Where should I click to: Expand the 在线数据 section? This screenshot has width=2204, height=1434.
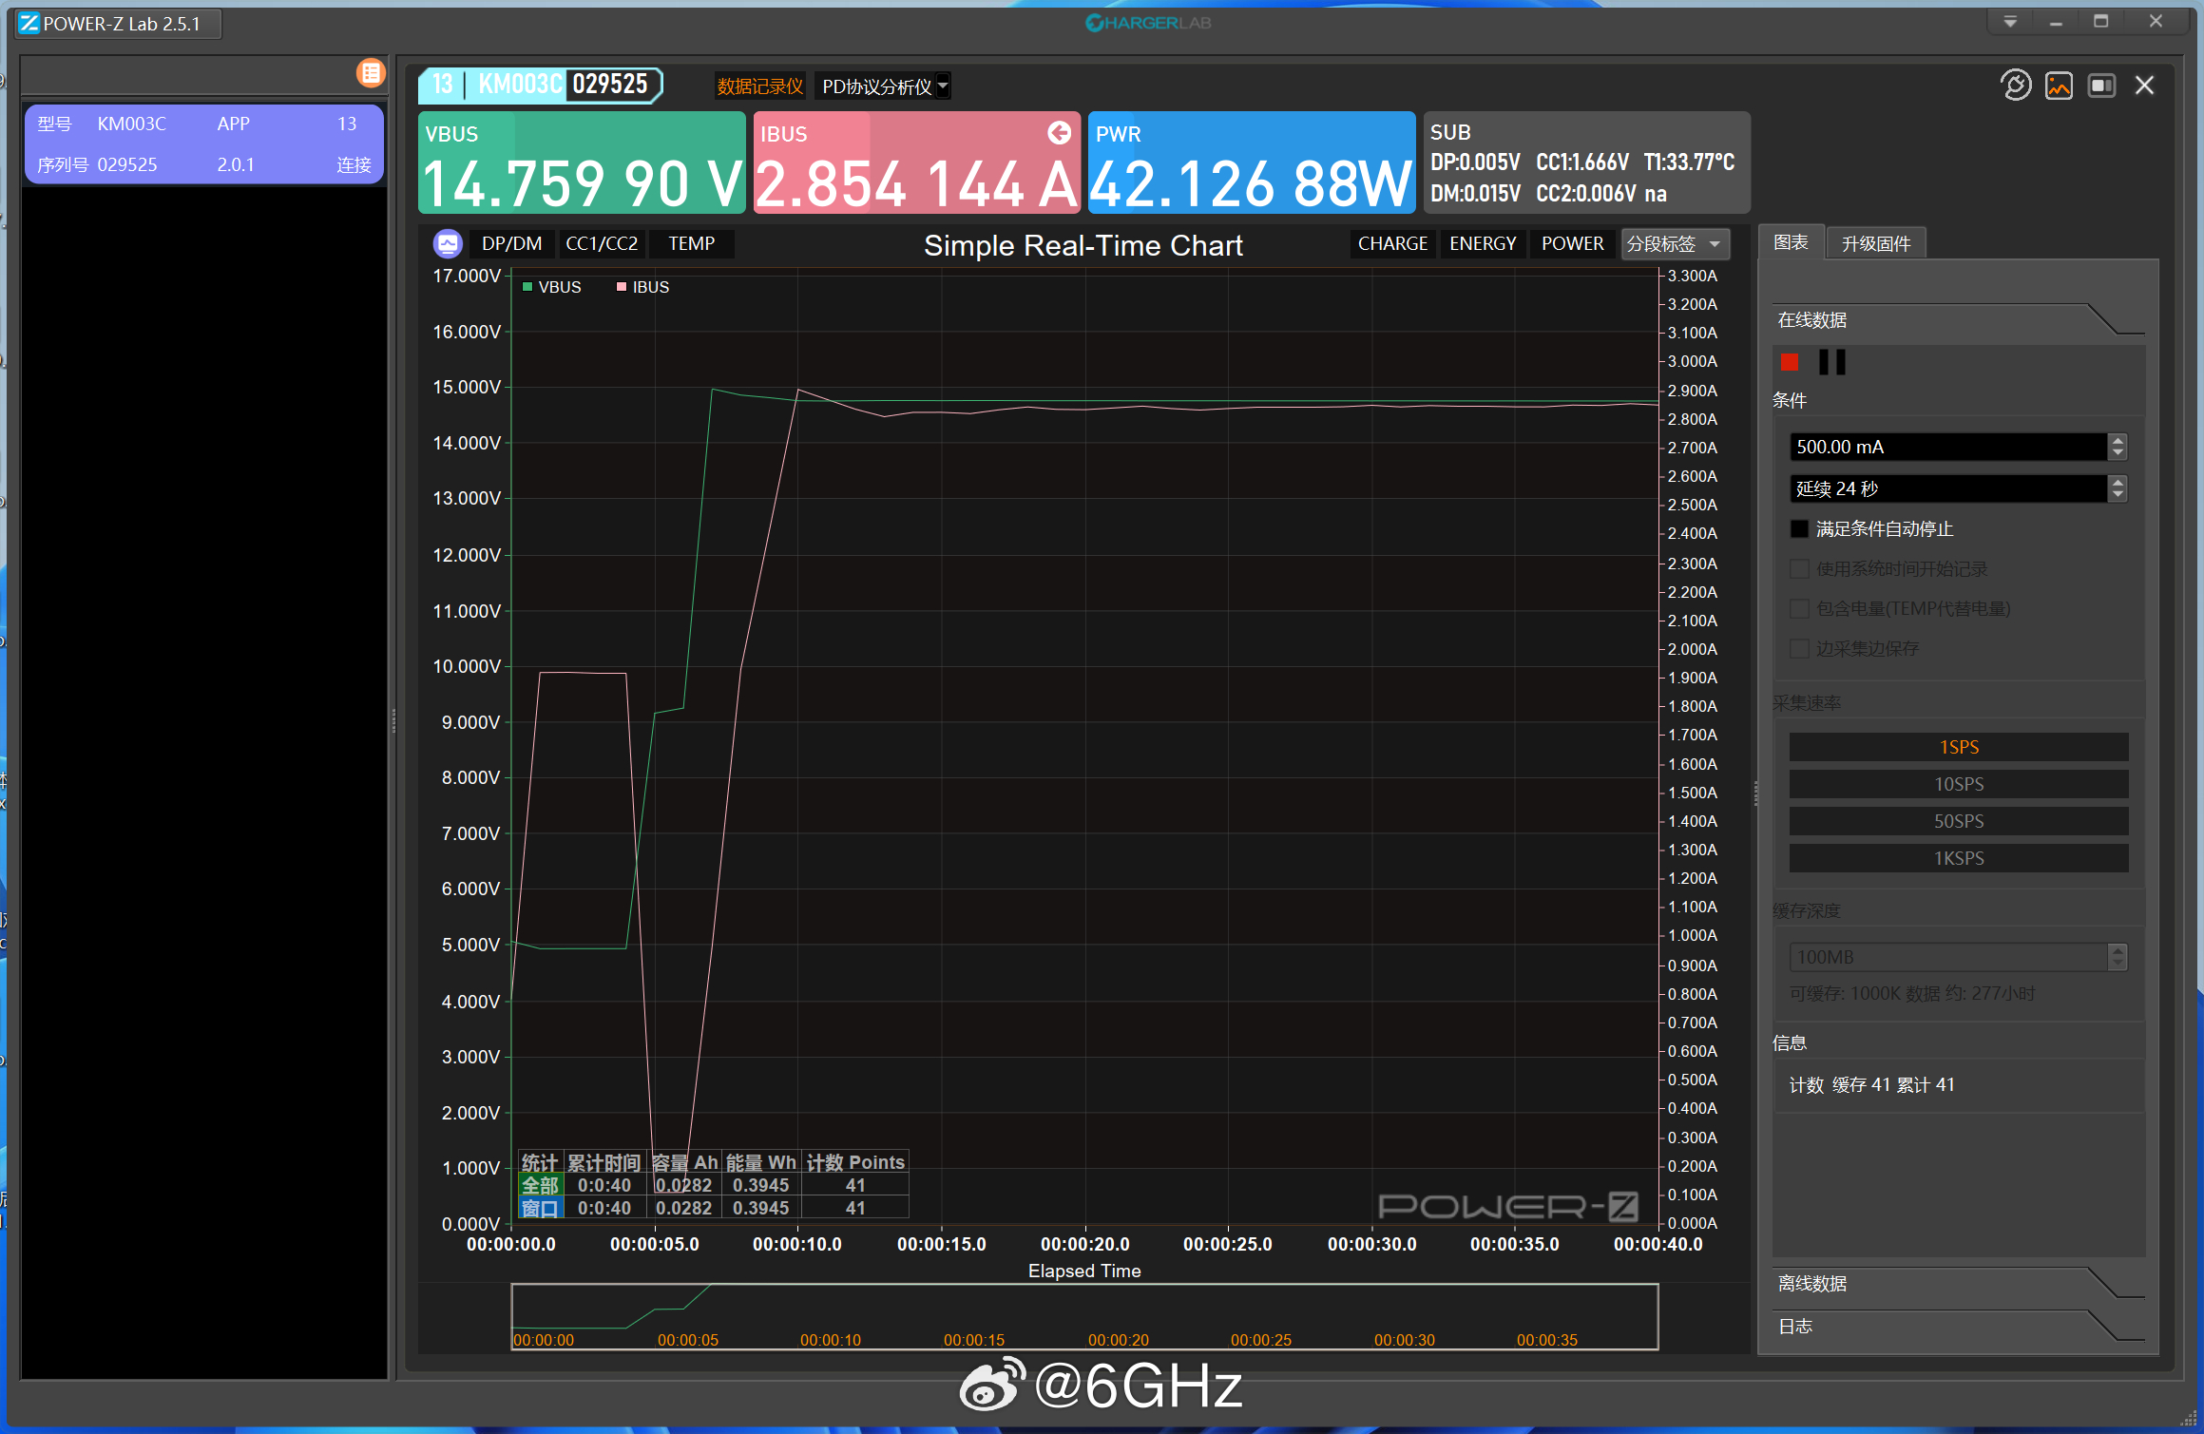tap(1958, 320)
